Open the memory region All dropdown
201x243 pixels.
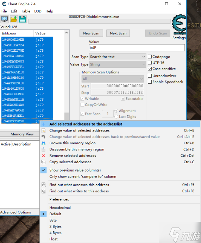113,79
